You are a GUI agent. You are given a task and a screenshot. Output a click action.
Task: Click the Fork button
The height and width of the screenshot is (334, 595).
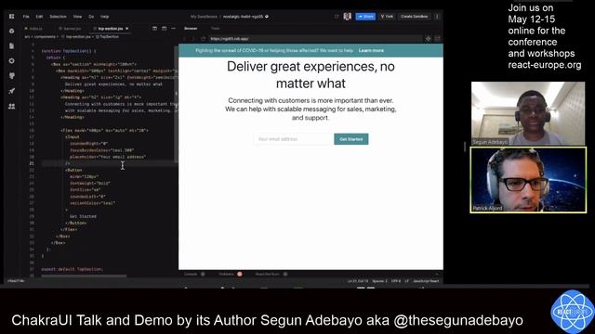(x=387, y=17)
